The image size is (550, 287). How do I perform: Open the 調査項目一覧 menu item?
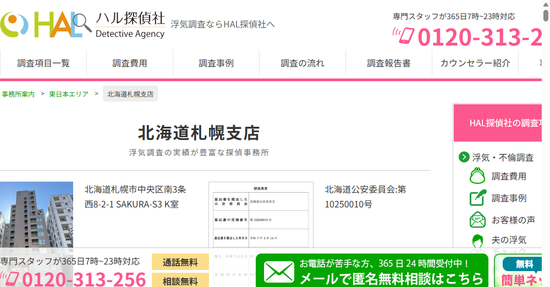click(x=43, y=63)
